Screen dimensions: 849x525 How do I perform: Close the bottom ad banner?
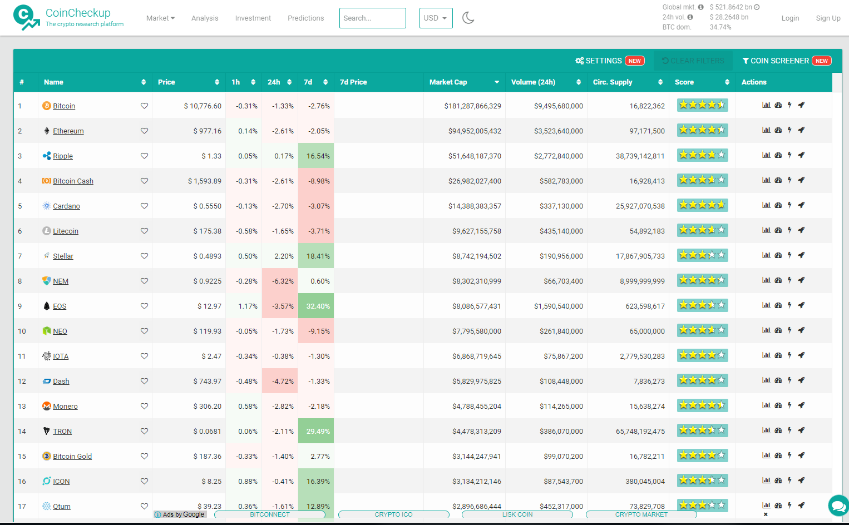[766, 514]
